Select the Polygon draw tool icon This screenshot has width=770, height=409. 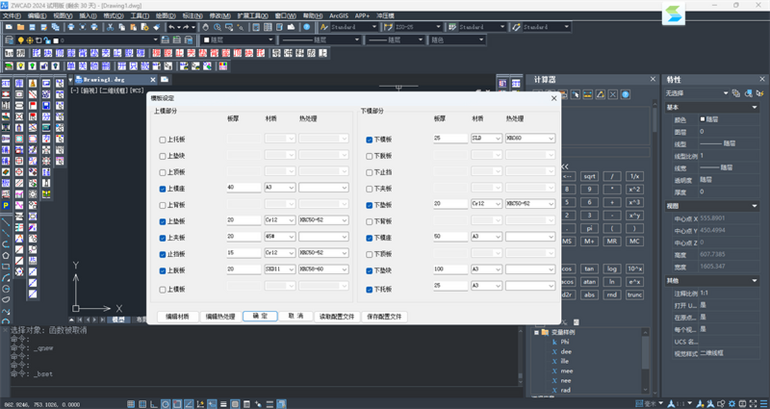[x=6, y=255]
